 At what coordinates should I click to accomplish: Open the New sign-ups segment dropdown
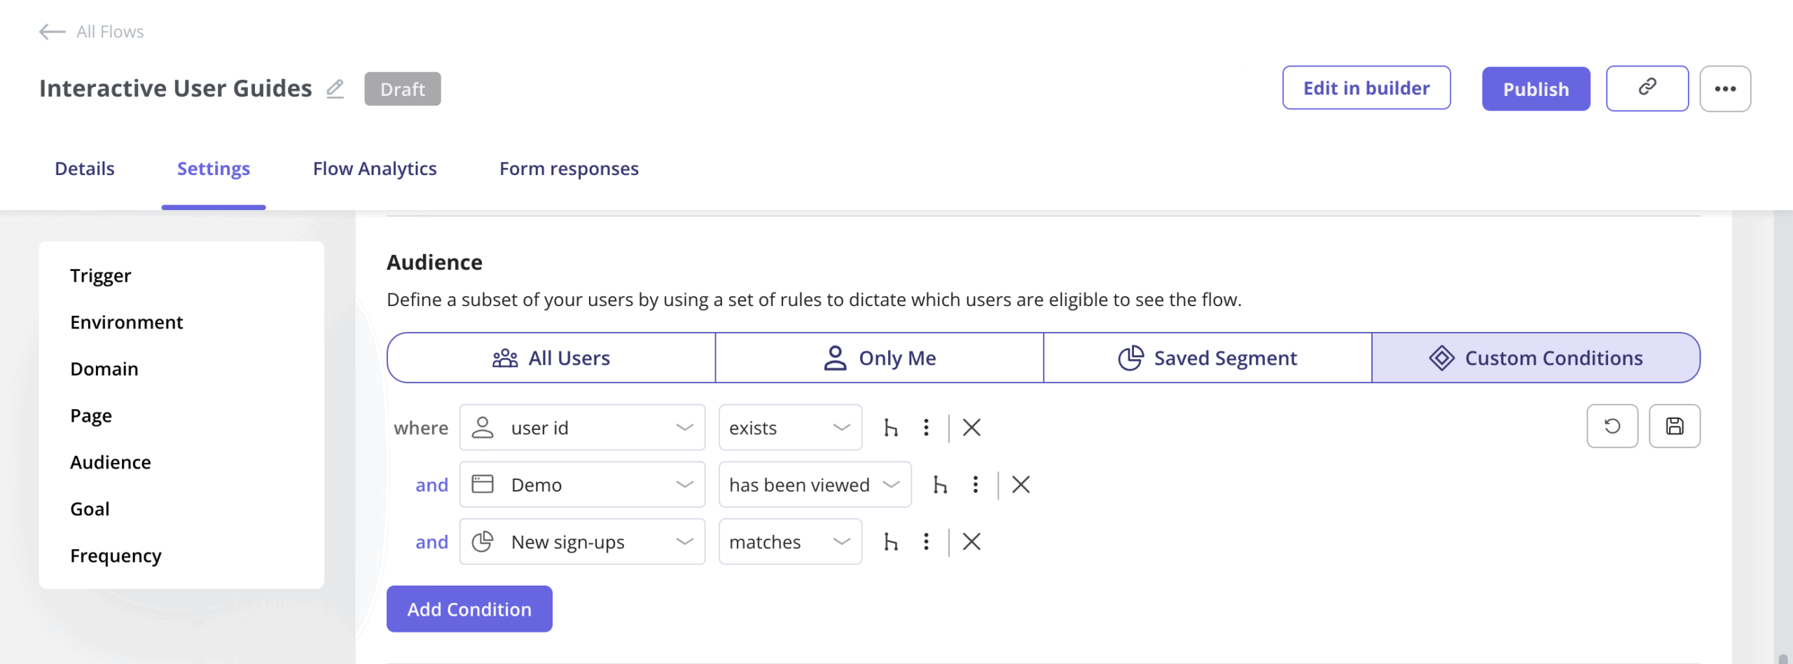[x=582, y=541]
